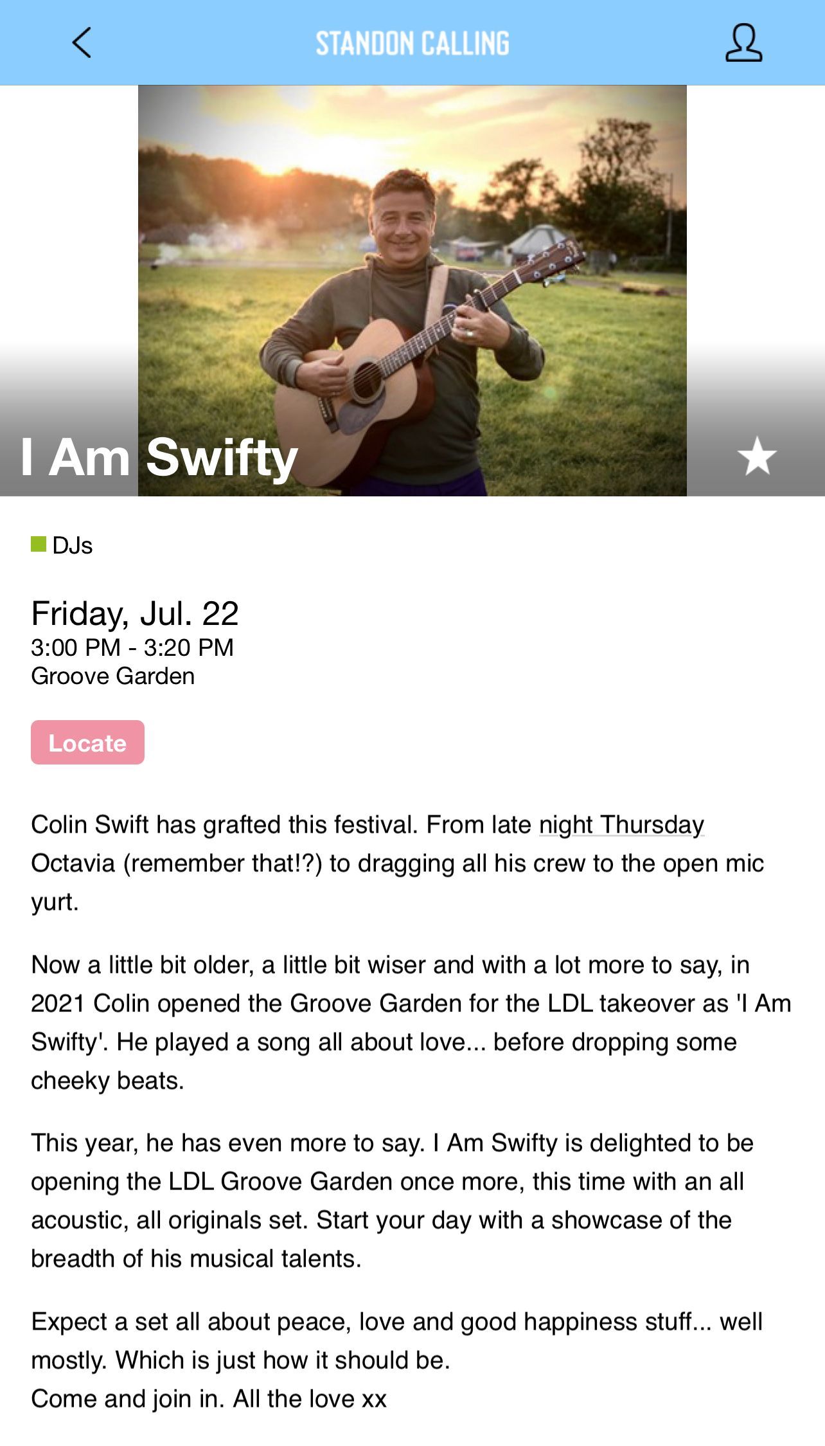Tap the words "cheeky beats."
The width and height of the screenshot is (825, 1446).
click(x=107, y=1081)
